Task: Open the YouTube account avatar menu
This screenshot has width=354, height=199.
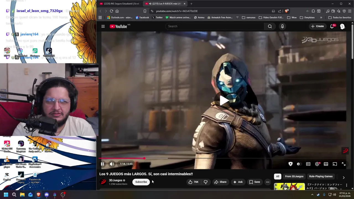Action: click(342, 26)
